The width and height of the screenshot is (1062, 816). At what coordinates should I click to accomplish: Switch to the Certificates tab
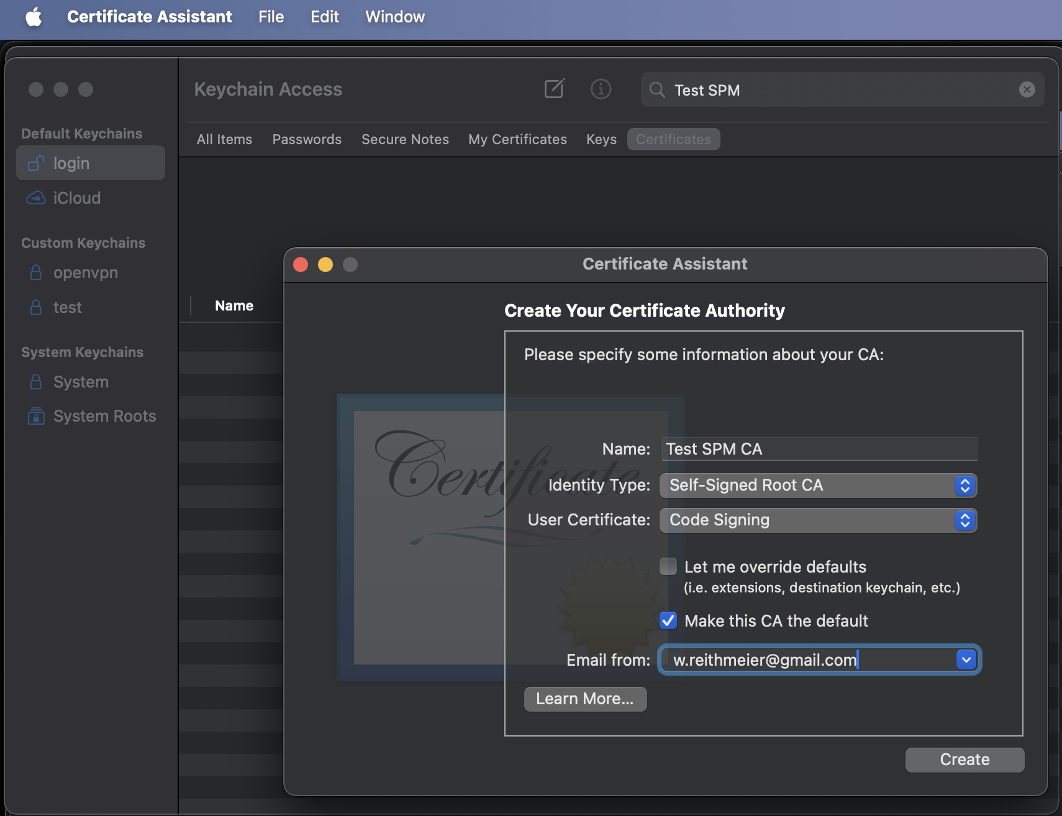tap(673, 139)
